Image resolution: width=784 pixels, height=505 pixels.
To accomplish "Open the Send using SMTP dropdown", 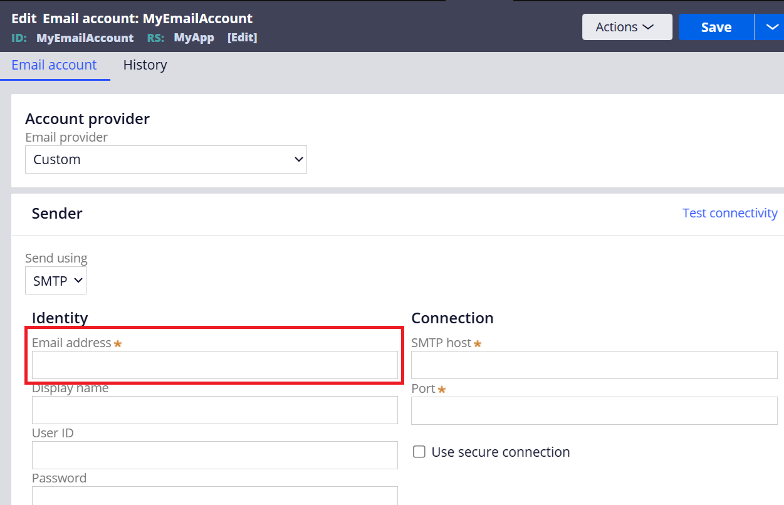I will (56, 281).
